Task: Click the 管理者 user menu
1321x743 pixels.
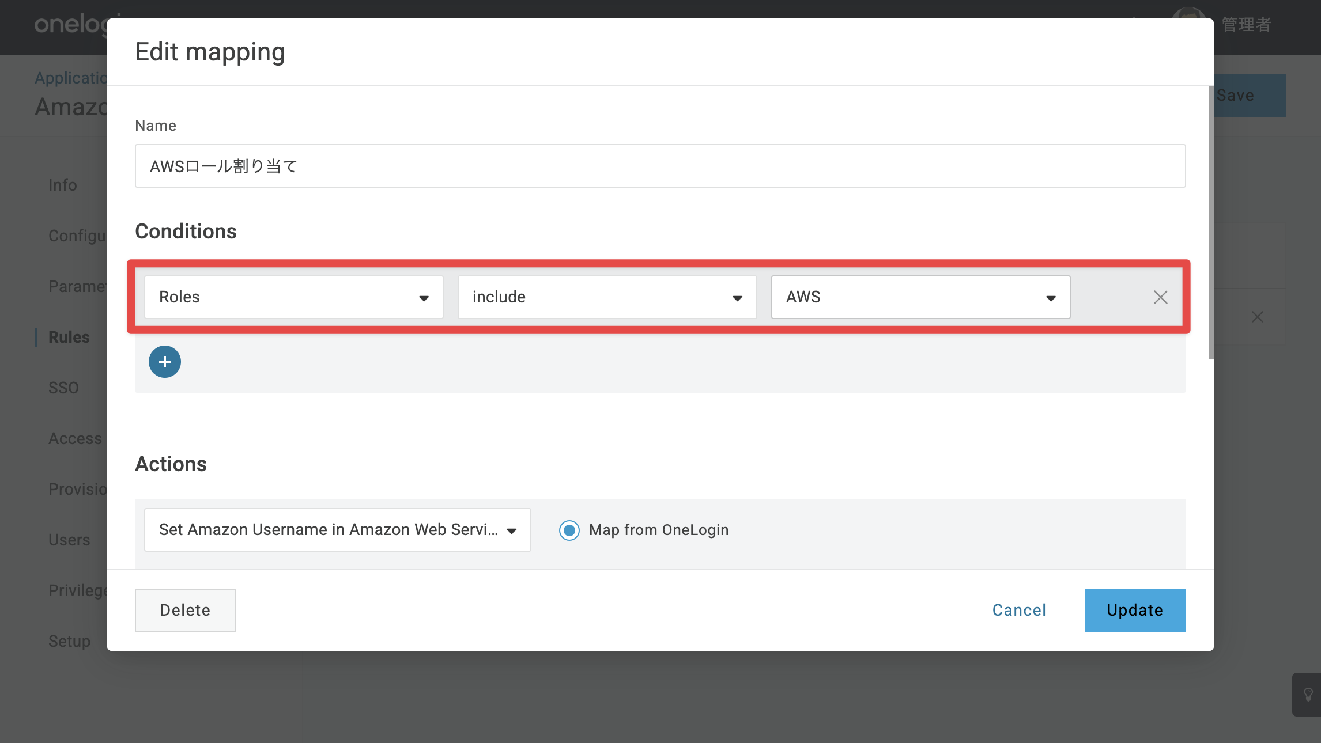Action: click(x=1246, y=24)
